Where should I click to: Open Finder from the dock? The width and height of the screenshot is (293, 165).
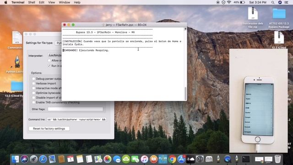pos(15,159)
